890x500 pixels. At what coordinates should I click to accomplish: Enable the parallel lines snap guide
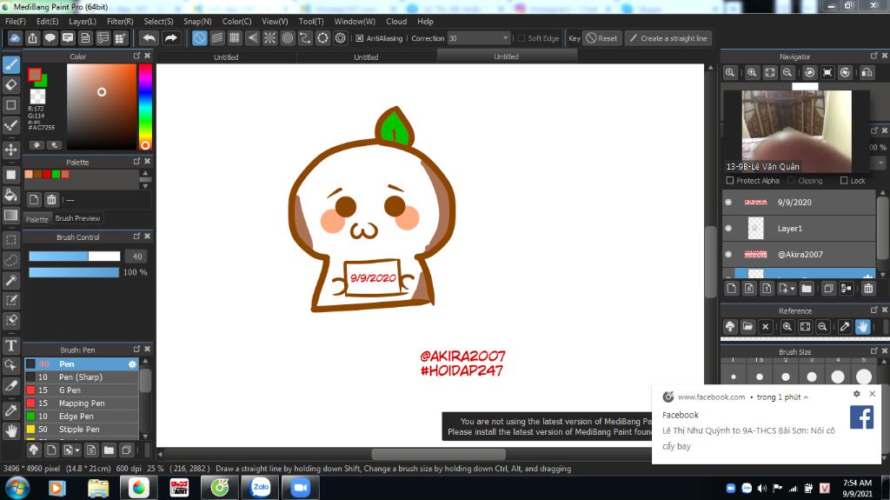[x=216, y=38]
